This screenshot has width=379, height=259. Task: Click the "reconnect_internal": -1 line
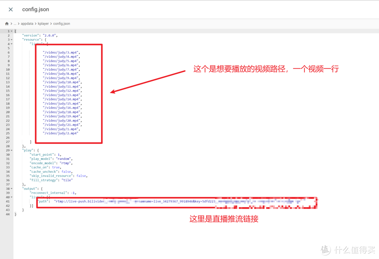53,193
